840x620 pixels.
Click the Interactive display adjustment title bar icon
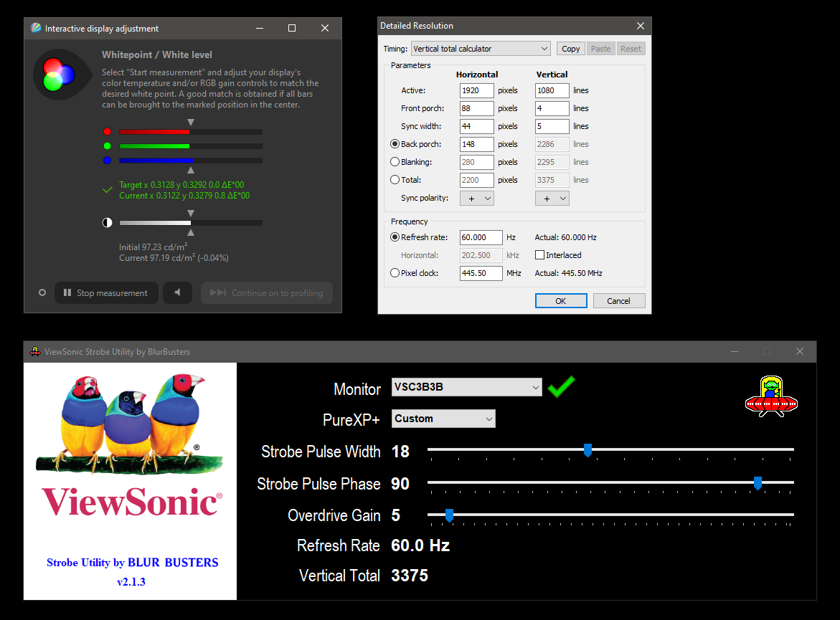pyautogui.click(x=36, y=28)
